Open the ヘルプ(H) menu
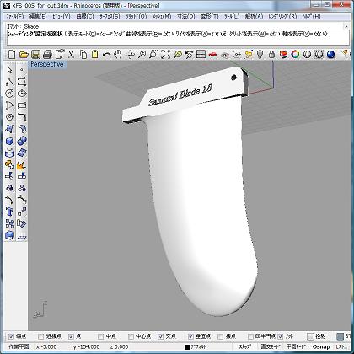This screenshot has height=354, width=354. tap(311, 17)
